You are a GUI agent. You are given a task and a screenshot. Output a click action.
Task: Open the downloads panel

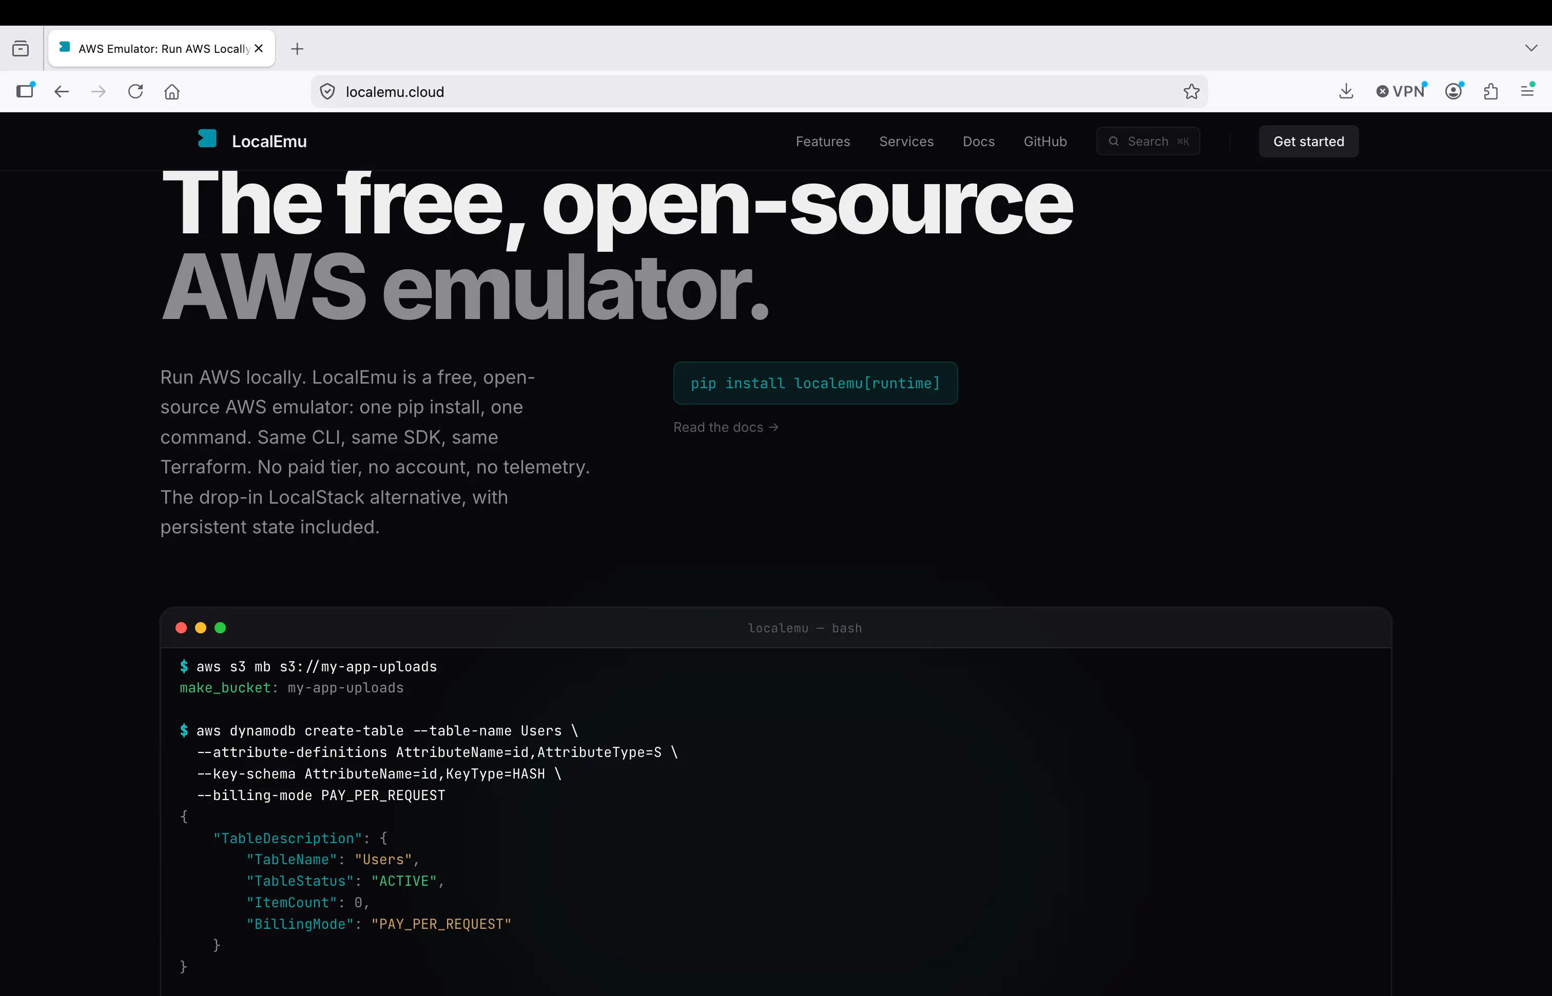1346,91
